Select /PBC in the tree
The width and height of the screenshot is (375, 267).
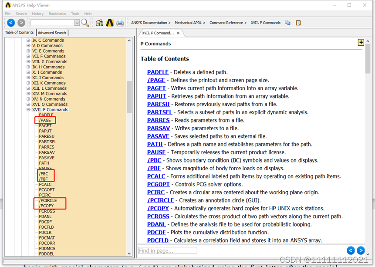click(x=44, y=174)
